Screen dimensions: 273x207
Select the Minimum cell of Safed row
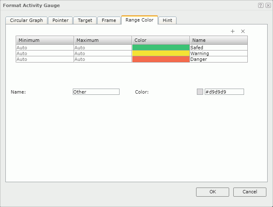[x=45, y=48]
